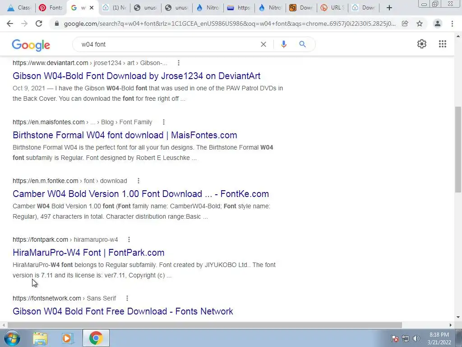Screen dimensions: 462x347
Task: Open the Windows Start menu
Action: pos(12,338)
